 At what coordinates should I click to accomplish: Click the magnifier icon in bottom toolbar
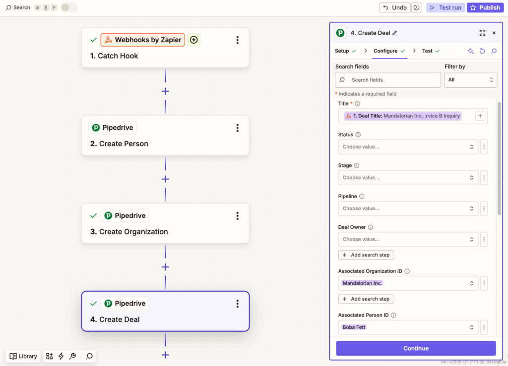point(89,356)
